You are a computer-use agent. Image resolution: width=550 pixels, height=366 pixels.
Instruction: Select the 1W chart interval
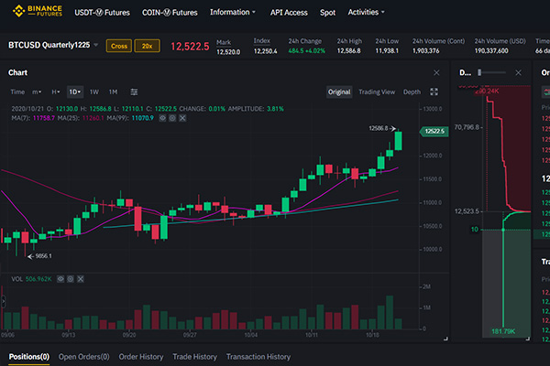click(94, 91)
